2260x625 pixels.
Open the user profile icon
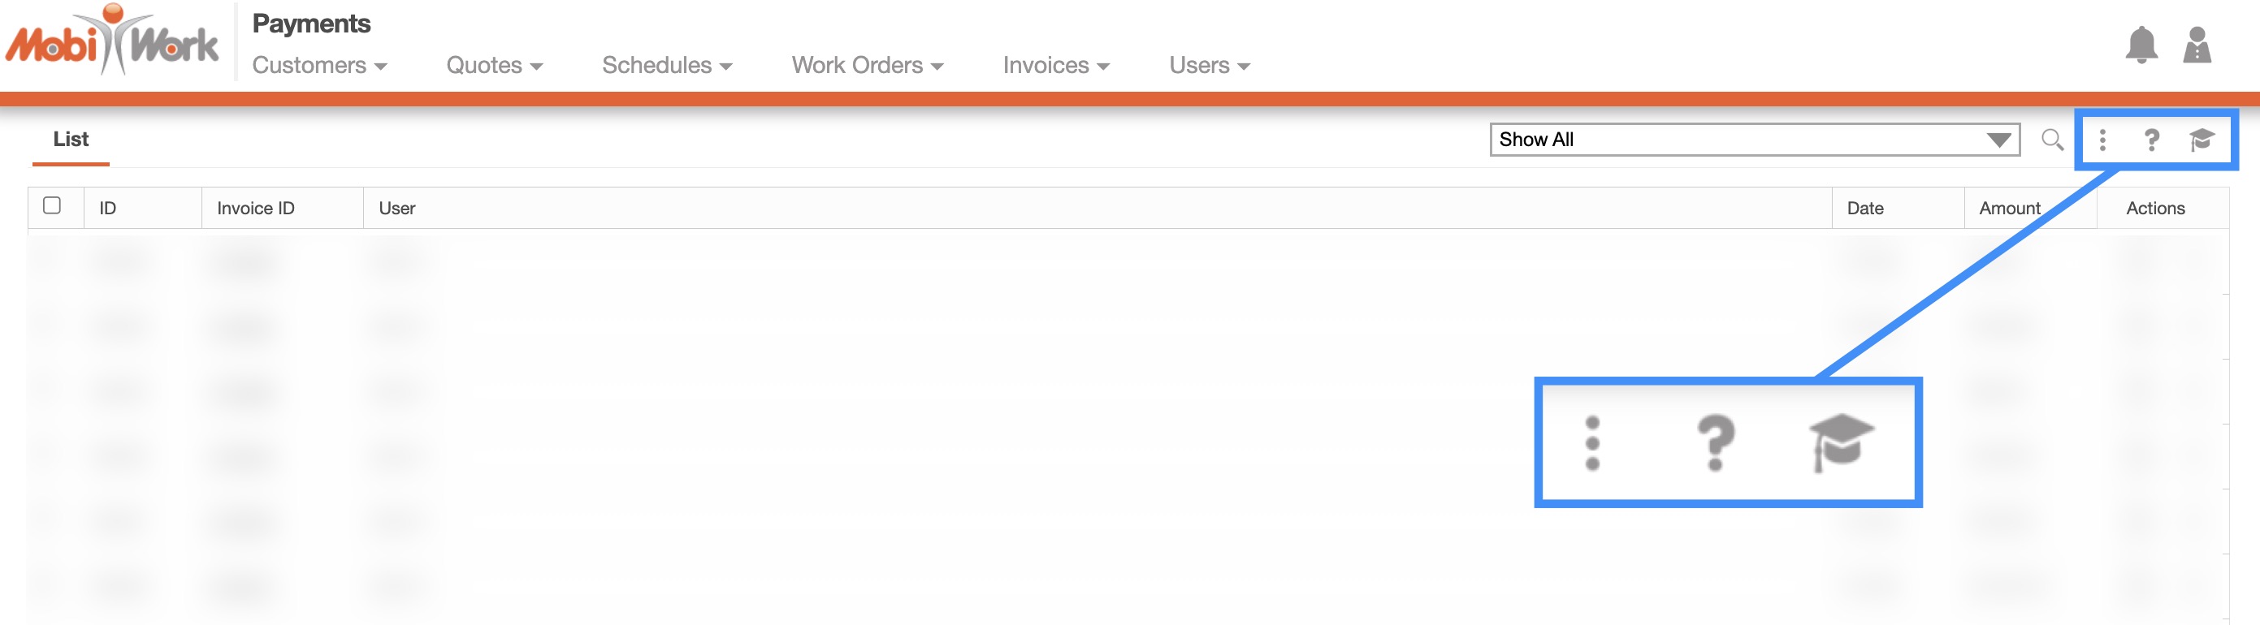[x=2196, y=45]
